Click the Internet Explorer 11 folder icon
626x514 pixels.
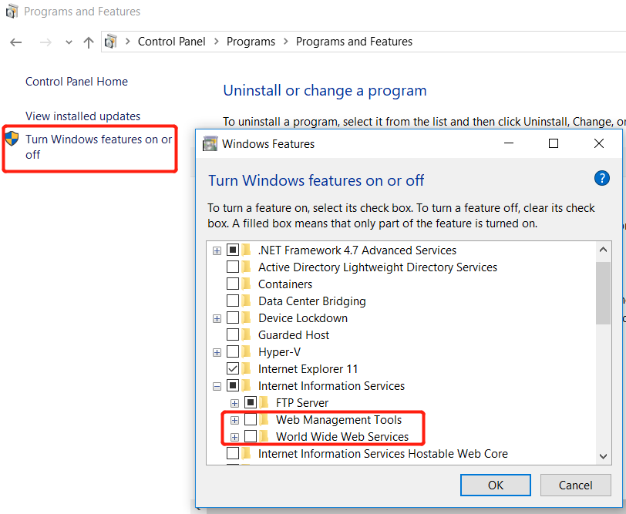[247, 368]
